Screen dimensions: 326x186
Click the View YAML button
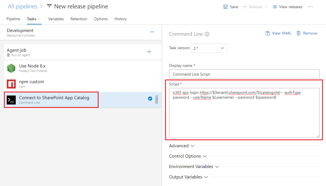pos(279,33)
